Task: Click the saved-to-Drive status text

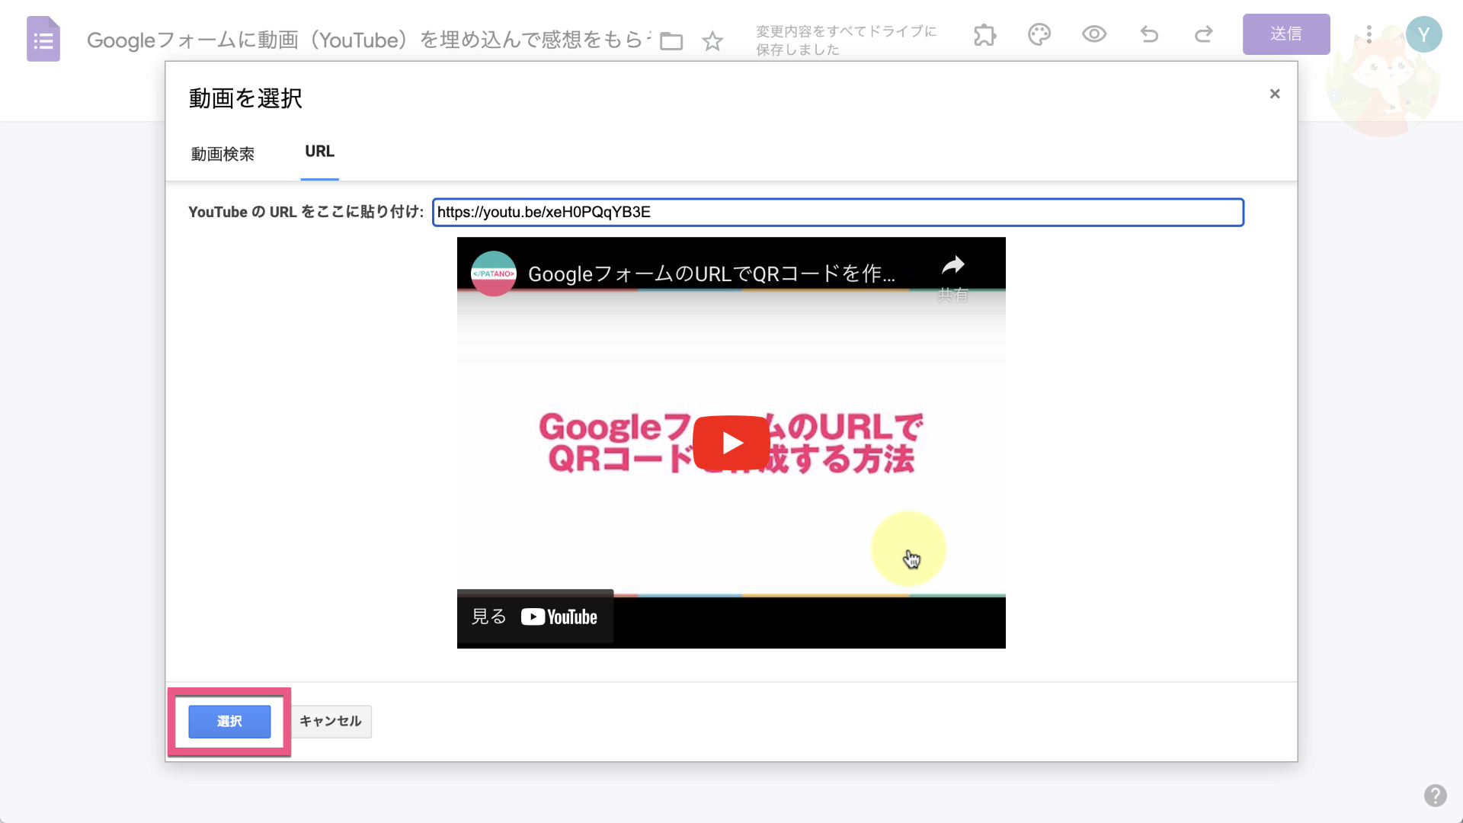Action: (847, 40)
